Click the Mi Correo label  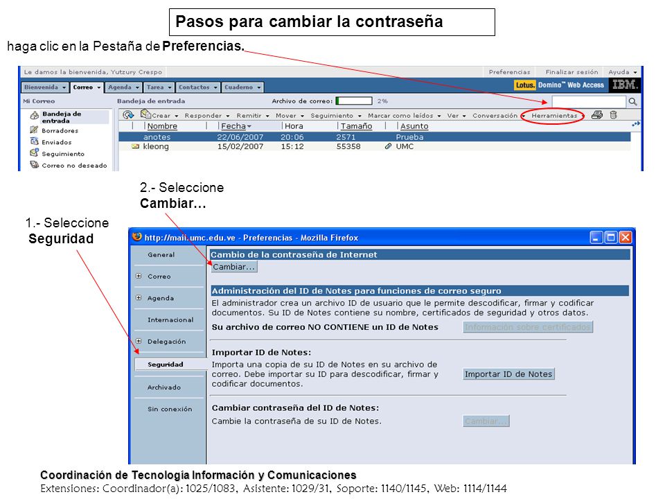(39, 101)
